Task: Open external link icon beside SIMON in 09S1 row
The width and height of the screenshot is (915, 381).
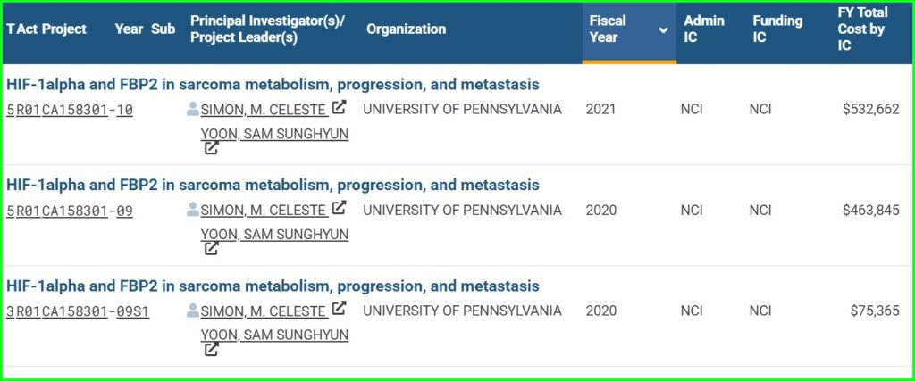Action: coord(339,309)
